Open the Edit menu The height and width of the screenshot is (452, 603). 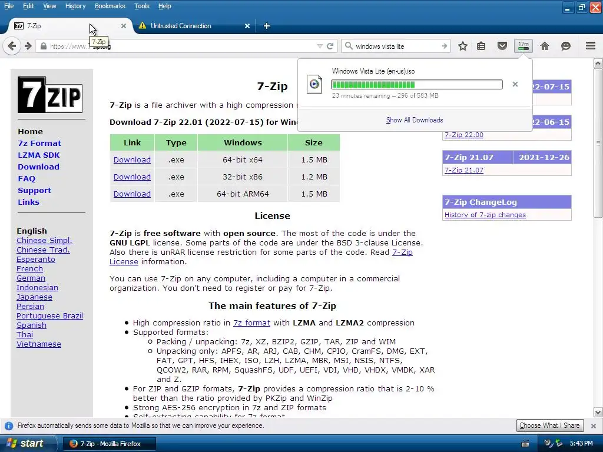[x=28, y=6]
